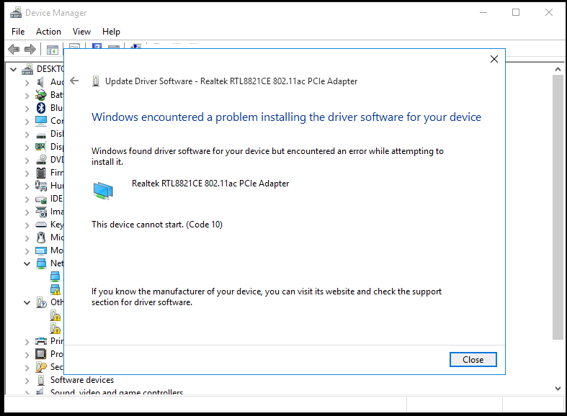Image resolution: width=567 pixels, height=416 pixels.
Task: Select the Monitors category icon
Action: [41, 250]
